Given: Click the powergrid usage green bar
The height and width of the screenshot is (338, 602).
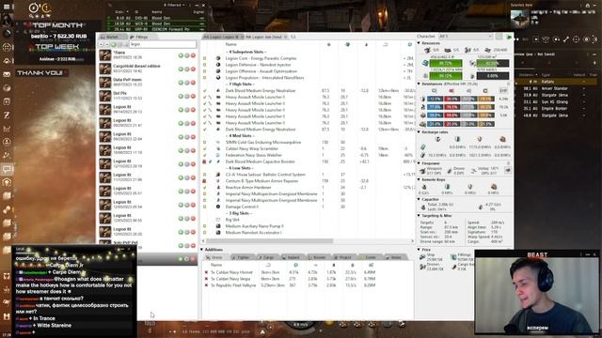Looking at the screenshot, I should tap(445, 75).
